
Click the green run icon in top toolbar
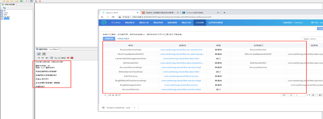pyautogui.click(x=21, y=1)
